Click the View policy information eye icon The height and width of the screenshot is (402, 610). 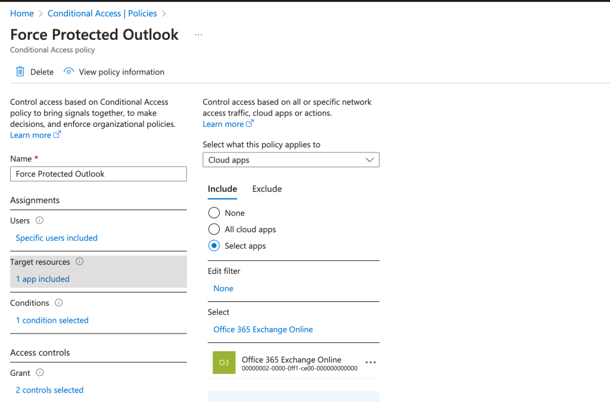pos(69,71)
